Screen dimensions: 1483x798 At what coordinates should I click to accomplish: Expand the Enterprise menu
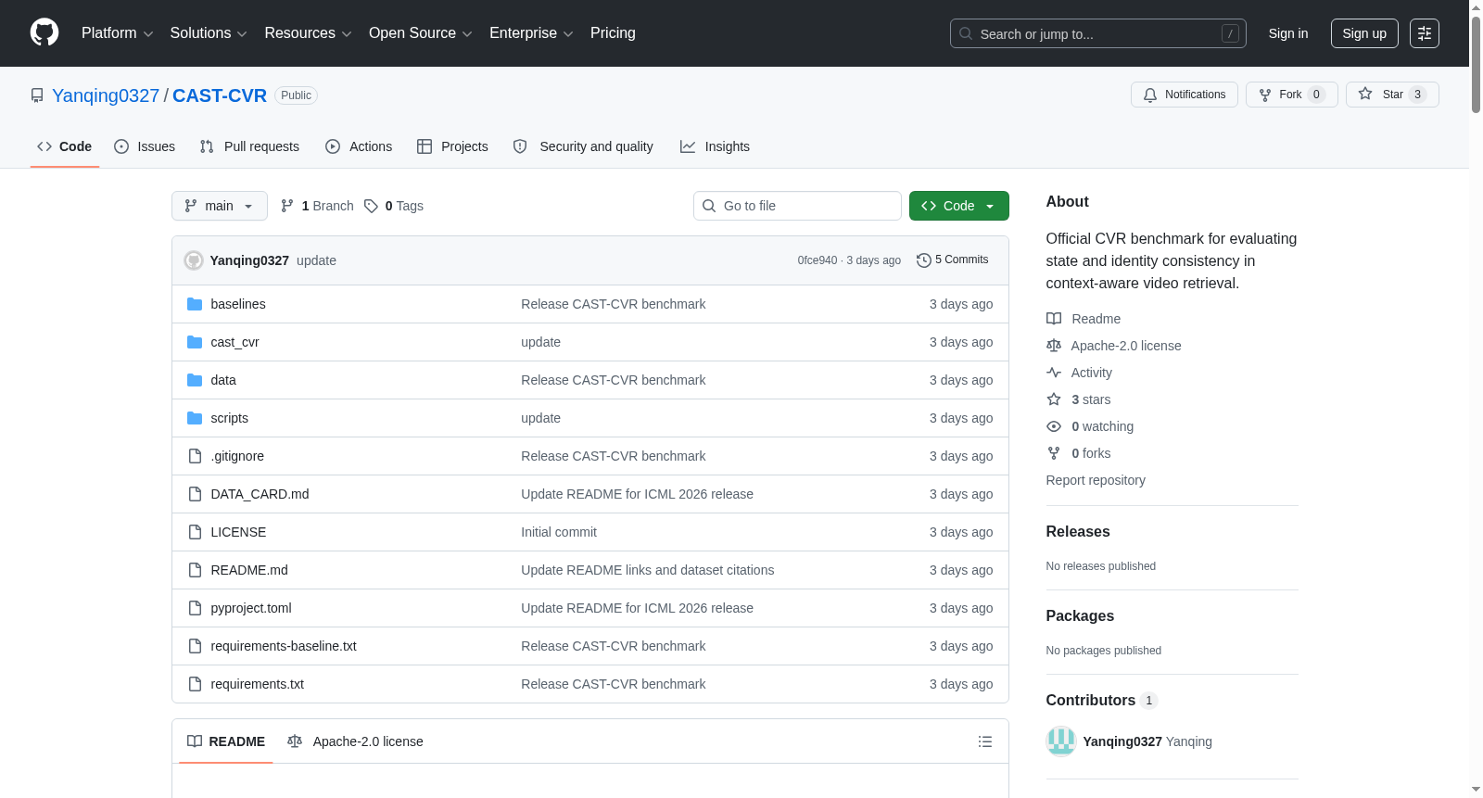click(x=531, y=33)
